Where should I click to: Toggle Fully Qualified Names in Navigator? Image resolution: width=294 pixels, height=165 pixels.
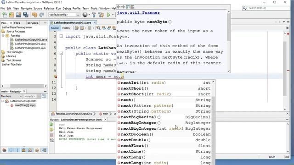37,150
